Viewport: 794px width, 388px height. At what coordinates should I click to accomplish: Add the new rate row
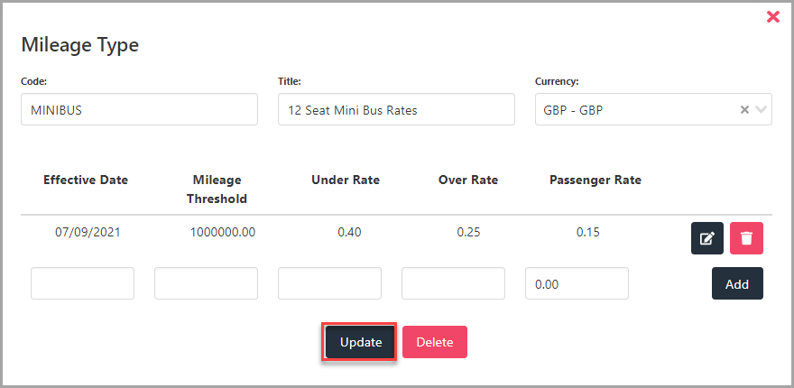click(x=737, y=283)
